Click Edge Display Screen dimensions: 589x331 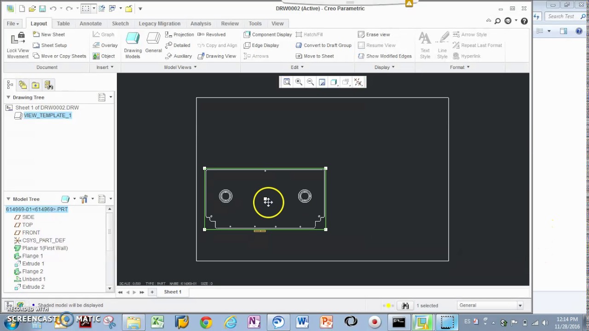point(261,45)
